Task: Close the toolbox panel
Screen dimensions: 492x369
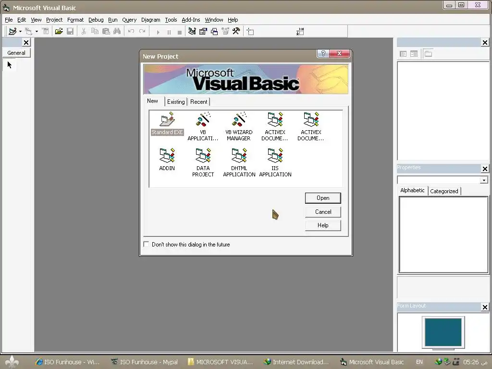Action: point(26,42)
